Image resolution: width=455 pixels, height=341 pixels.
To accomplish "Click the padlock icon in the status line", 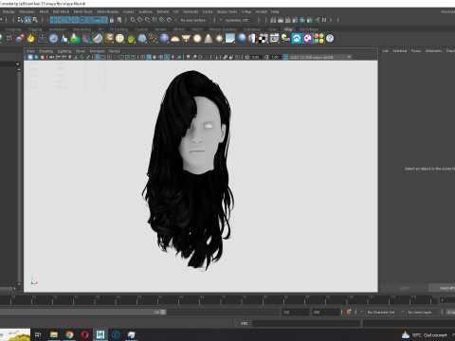I will coord(112,20).
